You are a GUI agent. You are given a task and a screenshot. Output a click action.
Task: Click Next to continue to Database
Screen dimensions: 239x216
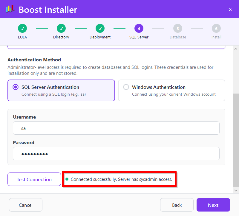(213, 205)
